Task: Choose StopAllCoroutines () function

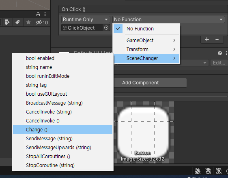Action: 62,157
